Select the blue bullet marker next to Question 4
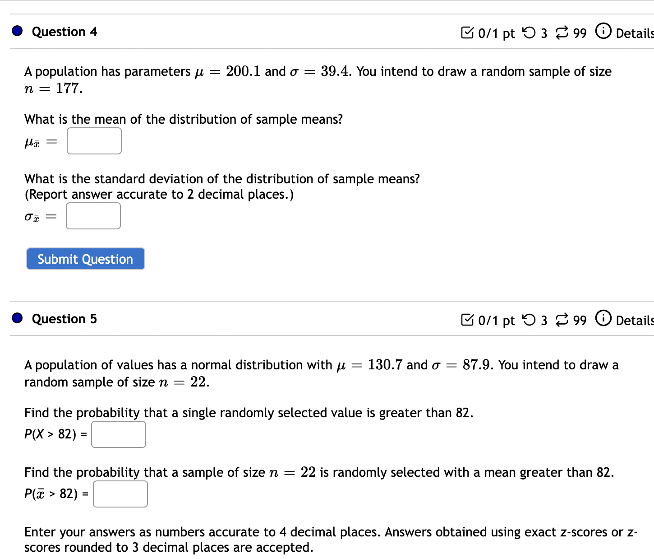This screenshot has width=654, height=559. [17, 31]
